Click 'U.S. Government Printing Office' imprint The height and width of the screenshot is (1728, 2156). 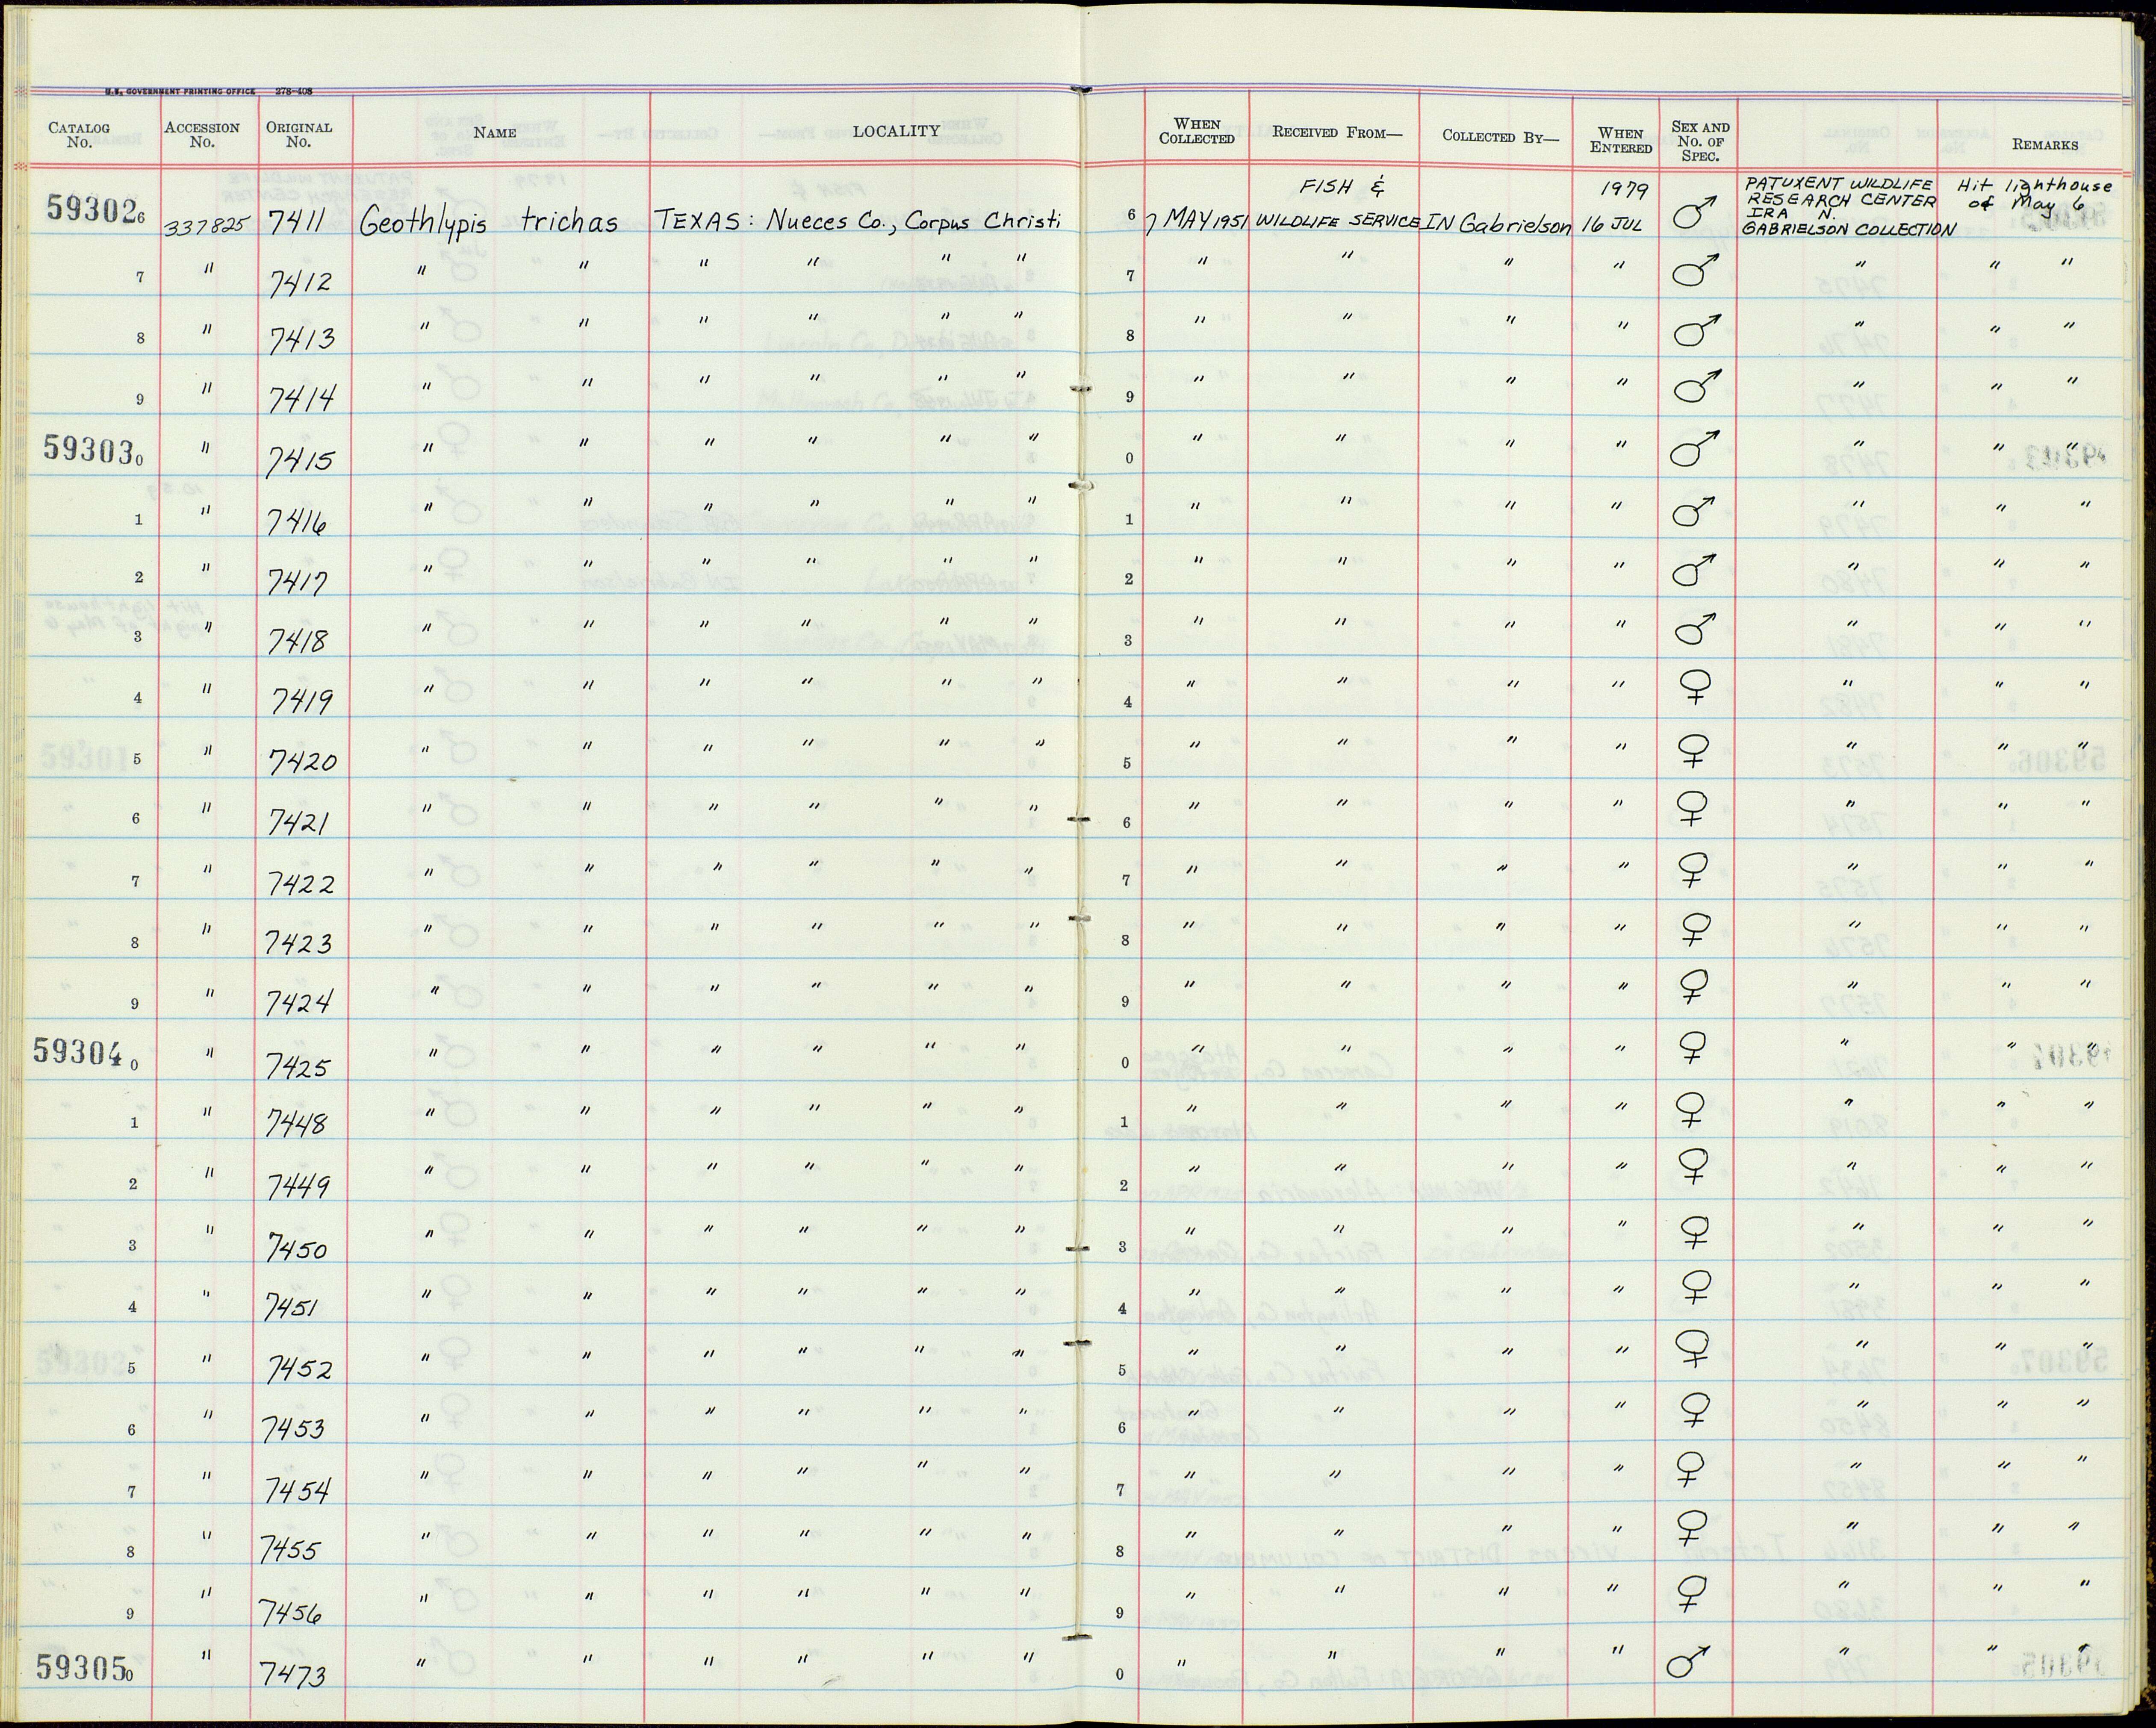click(180, 91)
